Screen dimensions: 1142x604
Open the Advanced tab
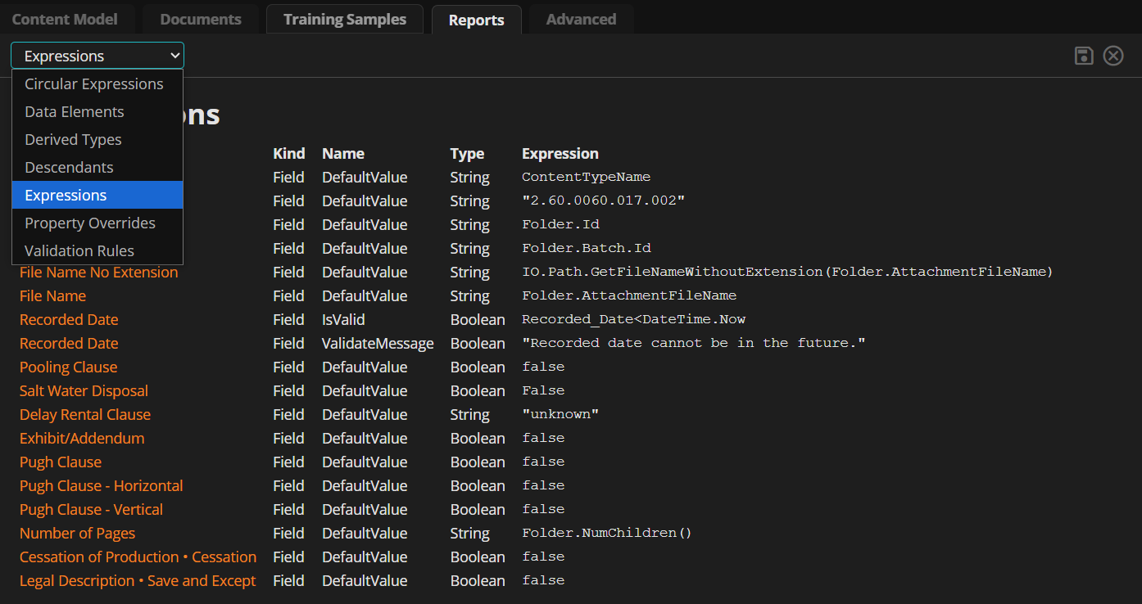coord(581,20)
